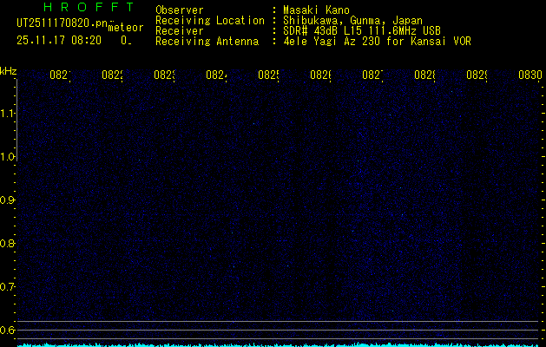
Task: Click the 0.6 kHz axis label
Action: 7,330
